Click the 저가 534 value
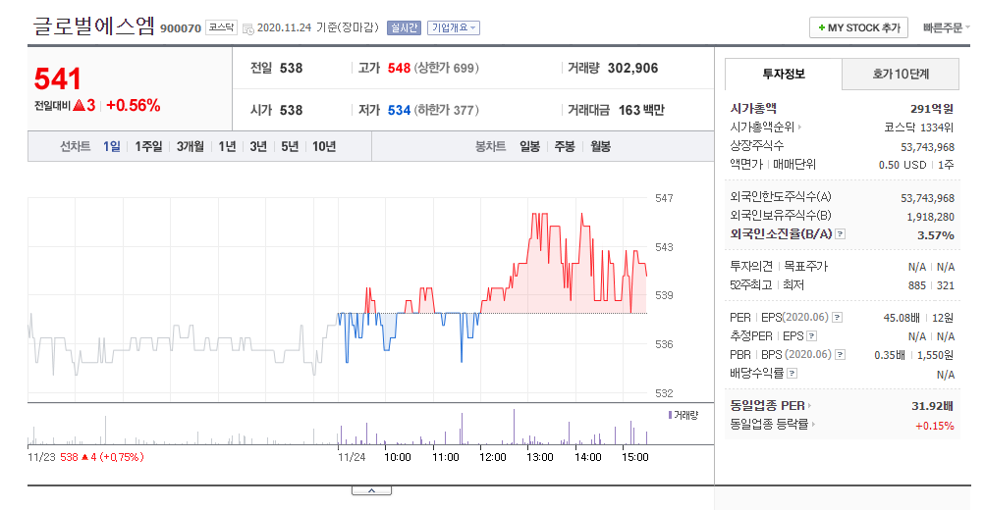The width and height of the screenshot is (984, 510). click(399, 110)
